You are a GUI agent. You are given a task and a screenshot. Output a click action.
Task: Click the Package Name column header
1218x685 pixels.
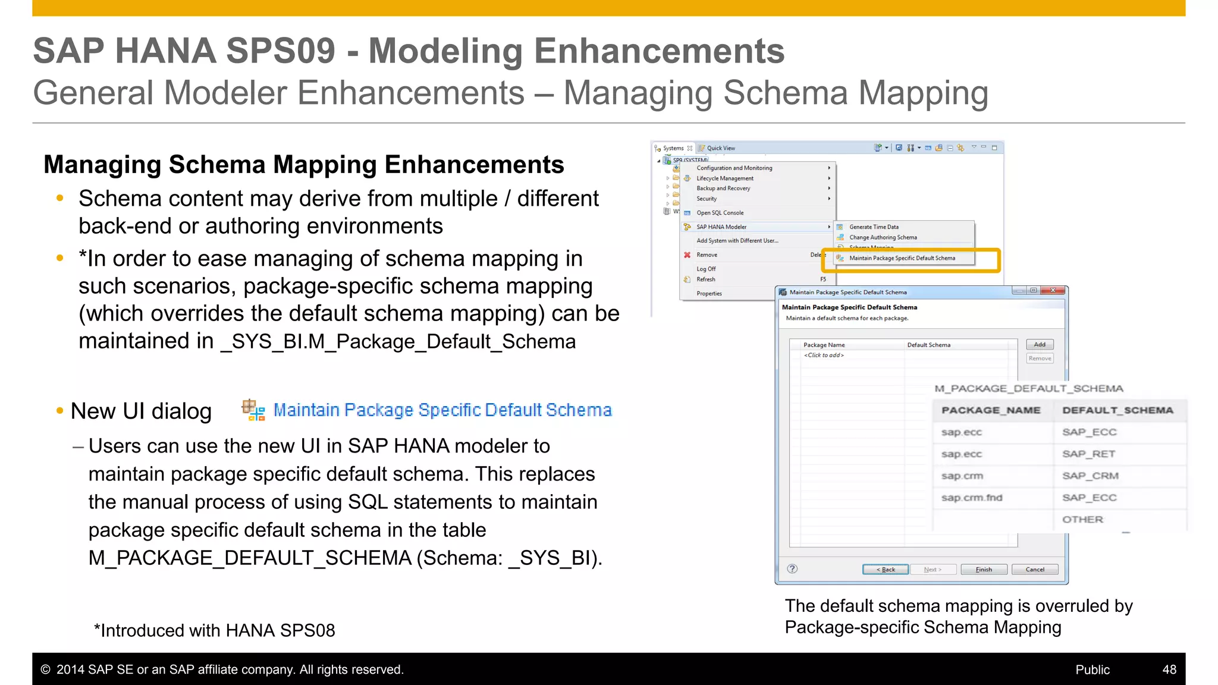tap(852, 345)
